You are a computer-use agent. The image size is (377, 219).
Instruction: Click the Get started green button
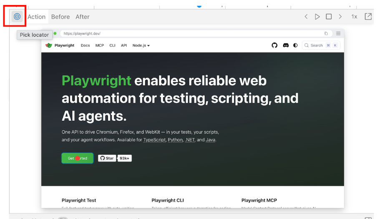click(78, 158)
